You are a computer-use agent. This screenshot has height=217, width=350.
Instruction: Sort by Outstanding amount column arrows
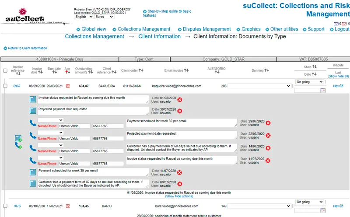tap(91, 72)
